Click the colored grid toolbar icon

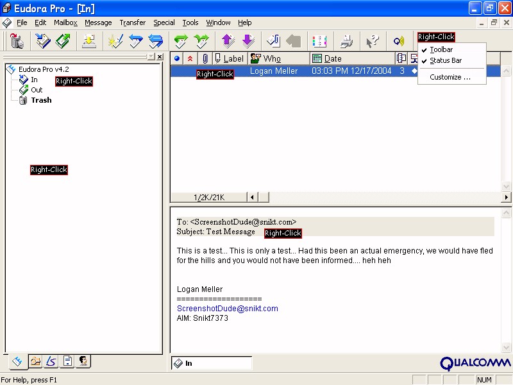click(319, 41)
